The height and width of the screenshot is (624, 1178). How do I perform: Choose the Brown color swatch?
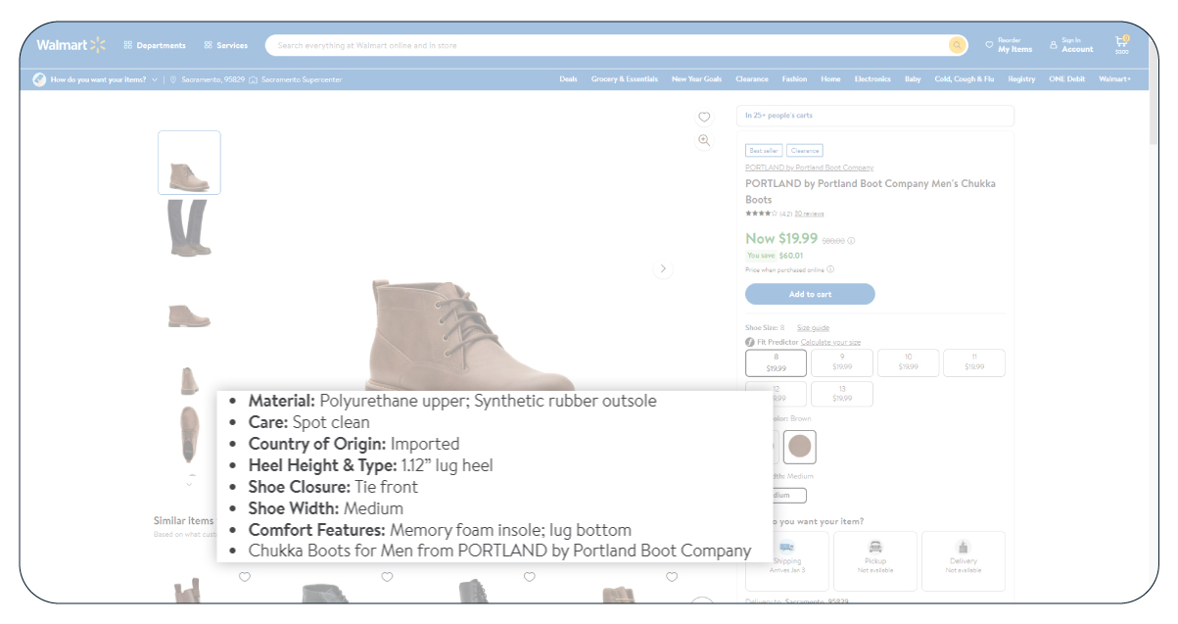(800, 447)
